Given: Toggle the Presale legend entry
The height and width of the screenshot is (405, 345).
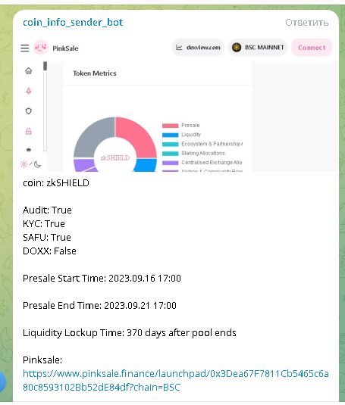Looking at the screenshot, I should 180,126.
